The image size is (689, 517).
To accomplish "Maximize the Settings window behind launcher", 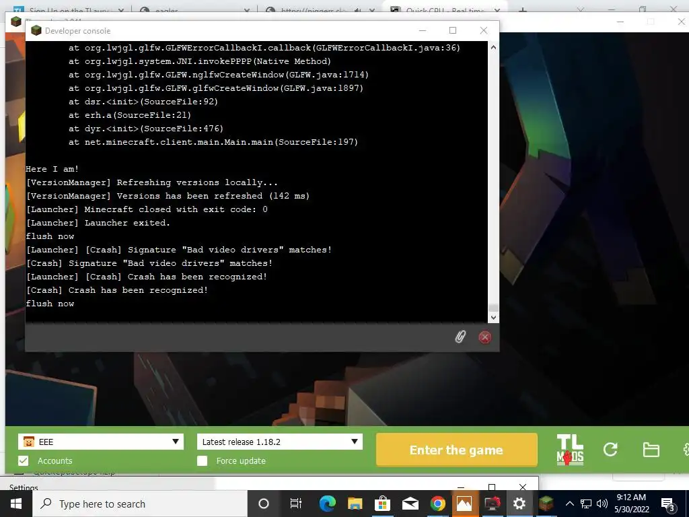I will (492, 487).
